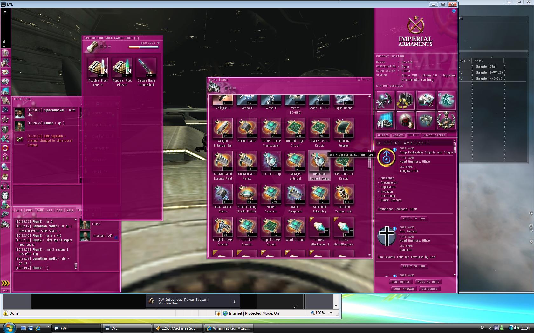The image size is (534, 333).
Task: Open 'When Fat Kids Attac...' taskbar window
Action: [x=228, y=328]
